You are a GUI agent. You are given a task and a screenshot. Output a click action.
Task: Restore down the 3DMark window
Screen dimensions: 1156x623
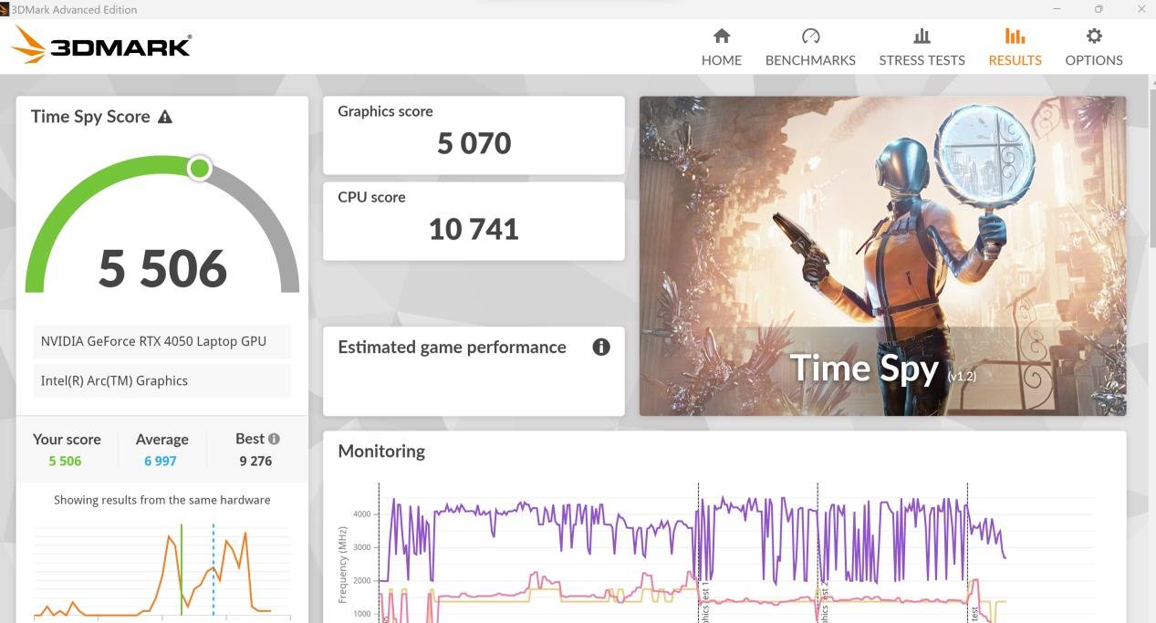[x=1099, y=9]
